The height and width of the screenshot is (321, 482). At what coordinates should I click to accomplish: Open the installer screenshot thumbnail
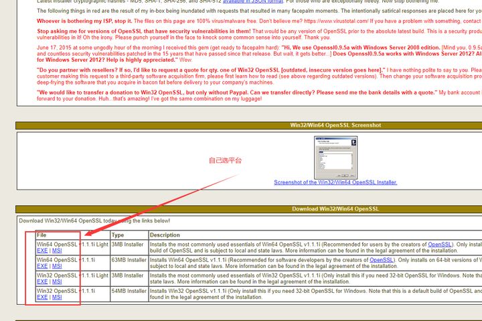coord(335,157)
